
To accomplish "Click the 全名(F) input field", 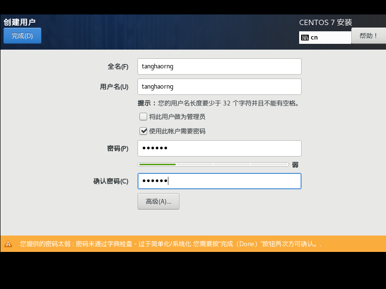I will pyautogui.click(x=219, y=66).
